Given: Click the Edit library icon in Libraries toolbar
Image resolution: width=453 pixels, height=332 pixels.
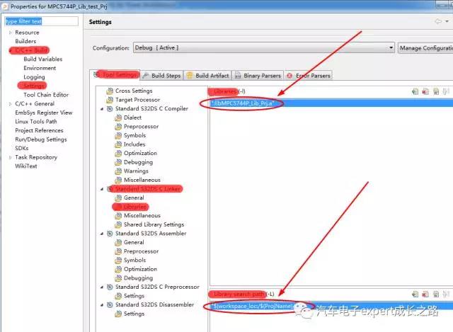Looking at the screenshot, I should pyautogui.click(x=436, y=91).
